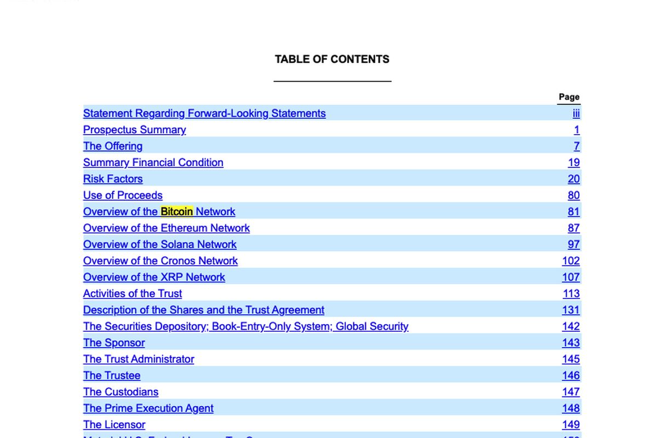Screen dimensions: 657x438
Task: Follow the Overview of the Solana Network link
Action: (x=160, y=245)
